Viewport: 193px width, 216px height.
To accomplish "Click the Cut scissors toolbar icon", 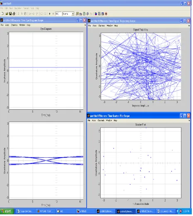I will pyautogui.click(x=19, y=14).
